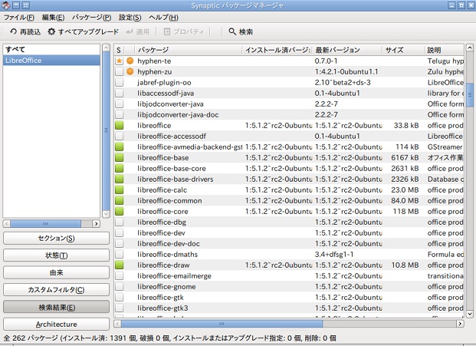The height and width of the screenshot is (346, 476).
Task: Click the package list horizontal scrollbar thumb
Action: tap(222, 324)
